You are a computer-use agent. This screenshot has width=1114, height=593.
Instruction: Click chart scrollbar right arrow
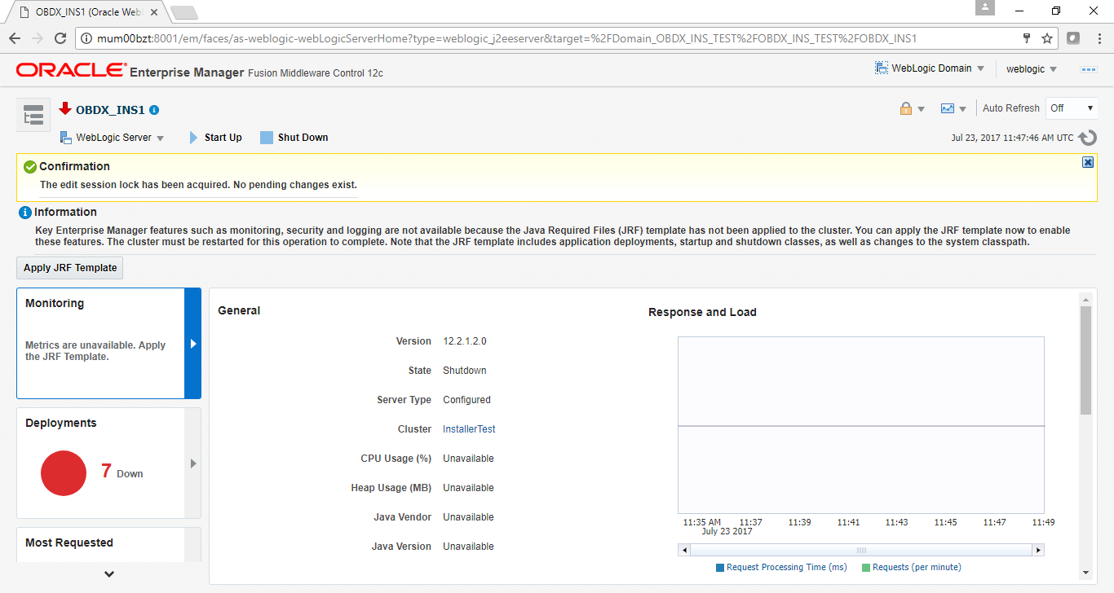coord(1038,551)
